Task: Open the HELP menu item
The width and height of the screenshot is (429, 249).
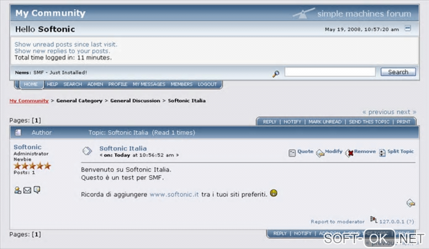Action: (x=52, y=84)
